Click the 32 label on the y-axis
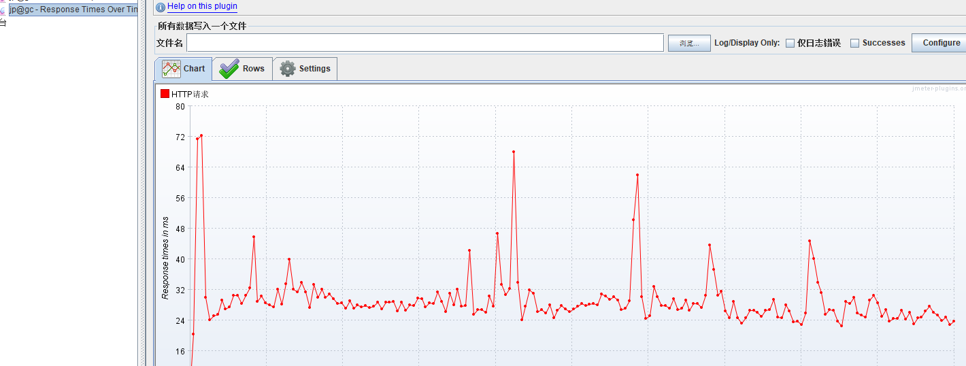This screenshot has width=966, height=366. pos(180,290)
